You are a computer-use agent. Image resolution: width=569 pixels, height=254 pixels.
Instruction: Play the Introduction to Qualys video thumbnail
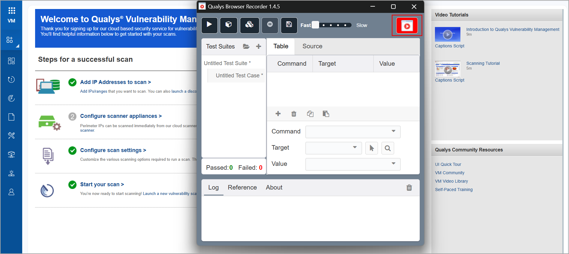point(448,34)
